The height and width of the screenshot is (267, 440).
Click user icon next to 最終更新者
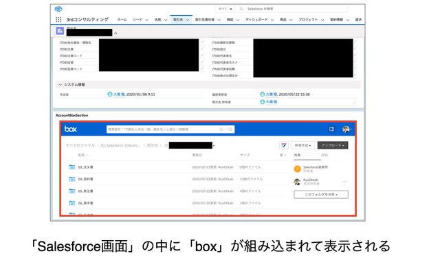(262, 94)
